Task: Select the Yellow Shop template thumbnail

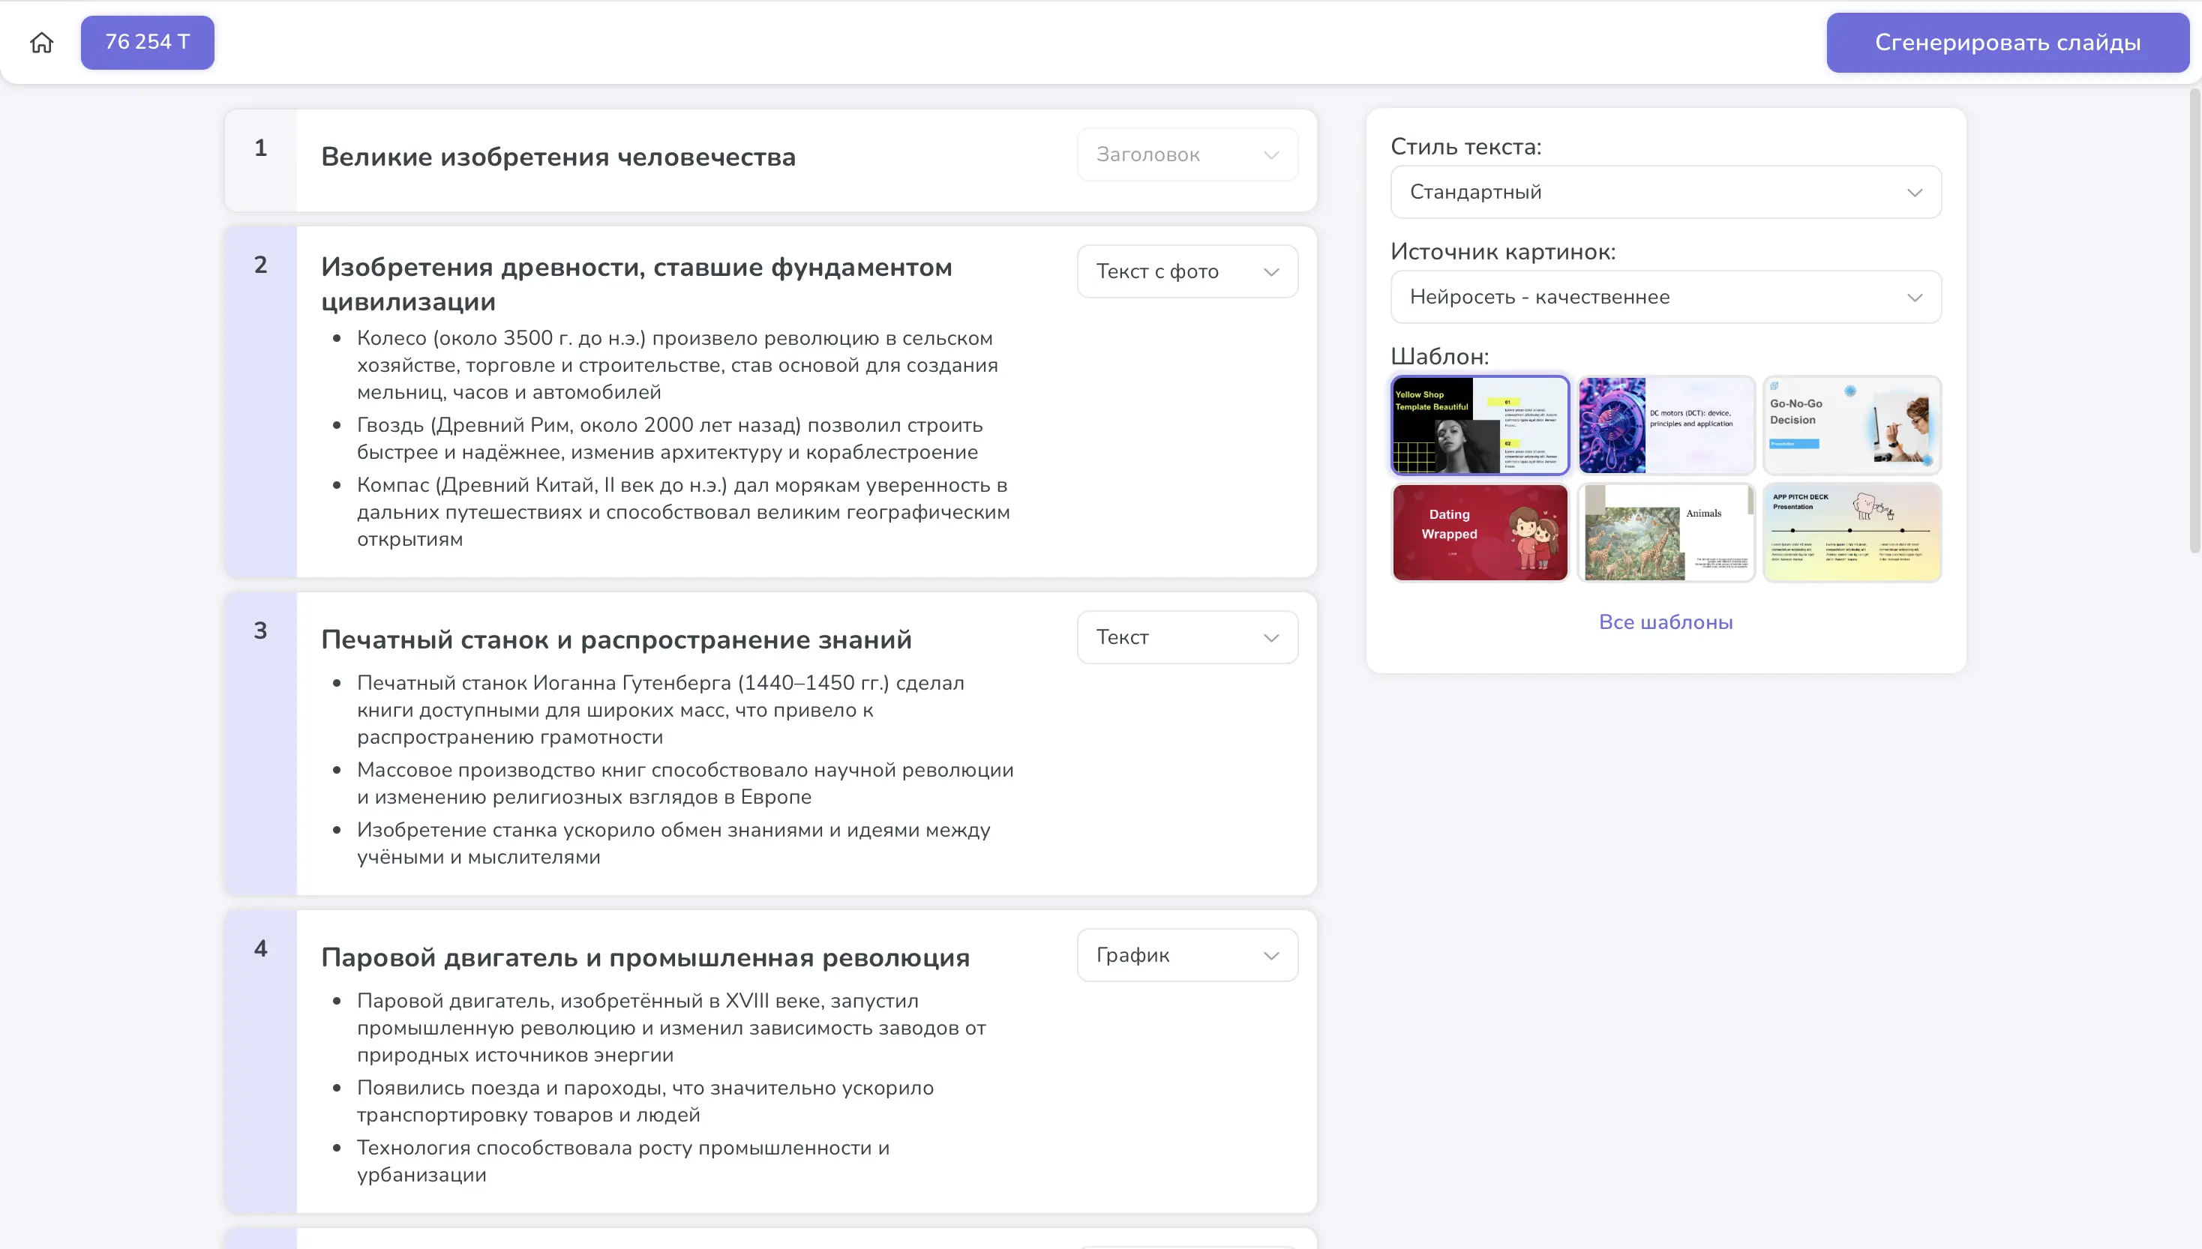Action: pos(1480,426)
